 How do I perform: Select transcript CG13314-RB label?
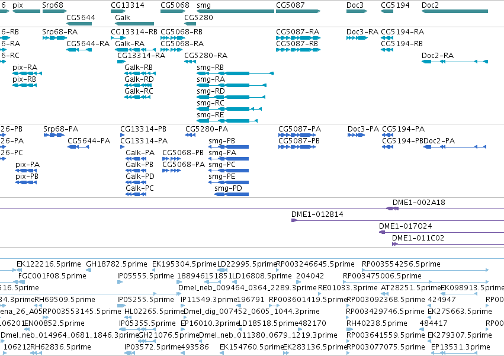click(134, 32)
